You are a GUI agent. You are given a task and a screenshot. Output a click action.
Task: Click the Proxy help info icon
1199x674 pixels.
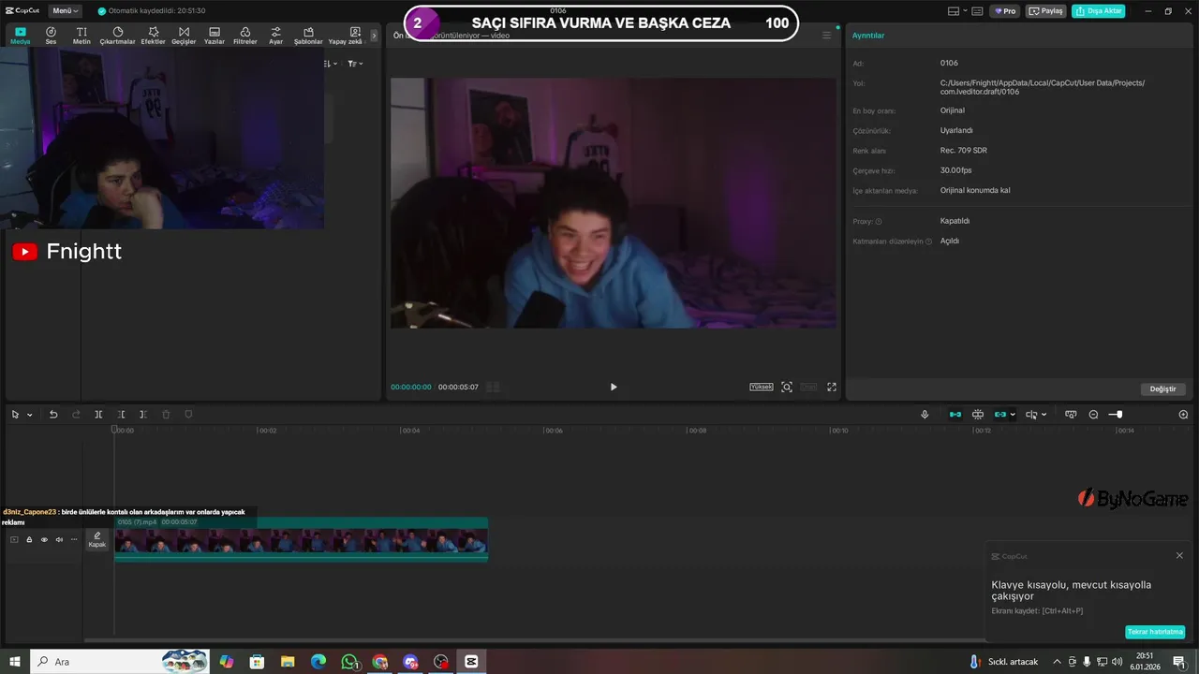click(x=879, y=222)
